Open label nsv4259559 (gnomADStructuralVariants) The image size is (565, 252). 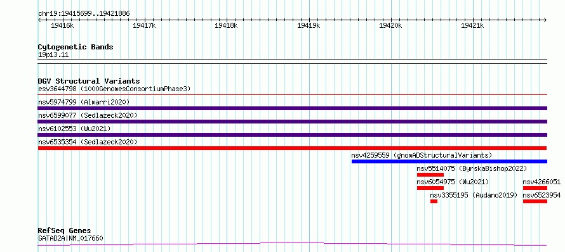422,155
